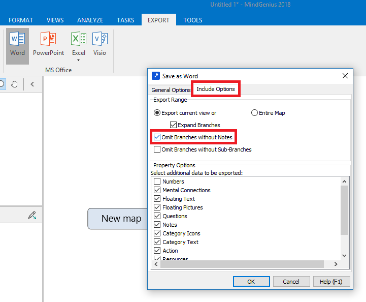Click the horizontal scrollbar left arrow
The image size is (366, 302).
click(156, 264)
